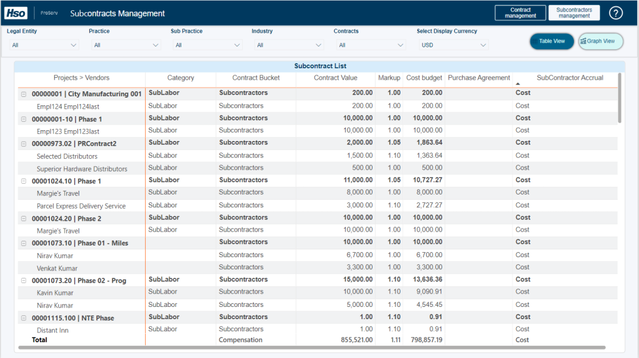Viewport: 639px width, 358px height.
Task: Open Subcontractors management page
Action: [574, 13]
